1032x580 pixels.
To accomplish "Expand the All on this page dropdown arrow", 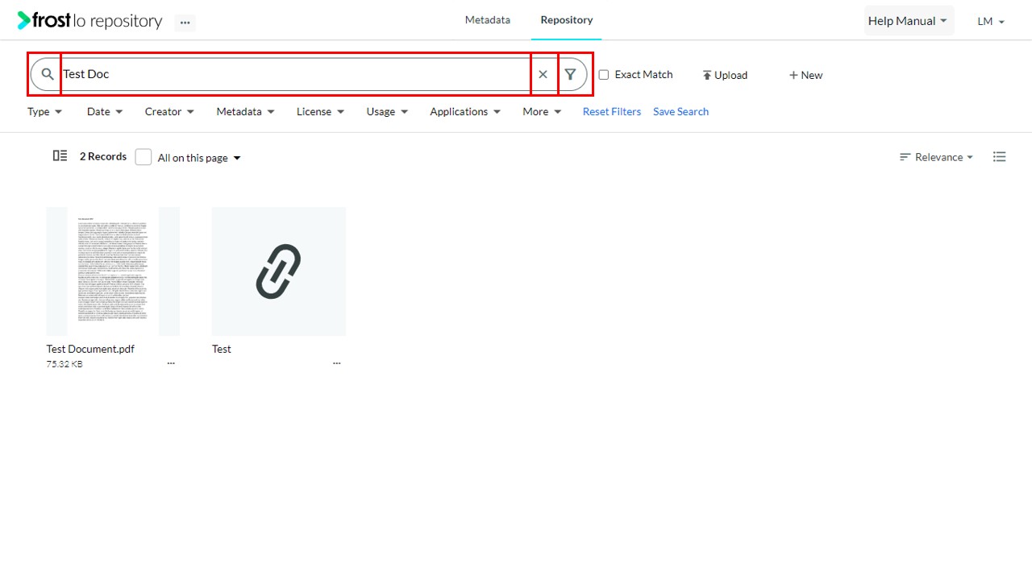I will click(237, 158).
